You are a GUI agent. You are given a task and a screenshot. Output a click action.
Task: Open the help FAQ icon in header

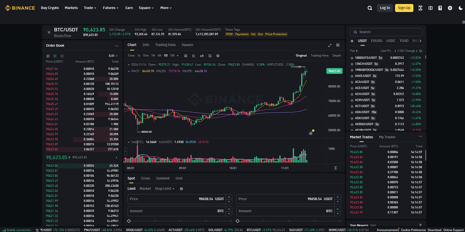pyautogui.click(x=440, y=8)
